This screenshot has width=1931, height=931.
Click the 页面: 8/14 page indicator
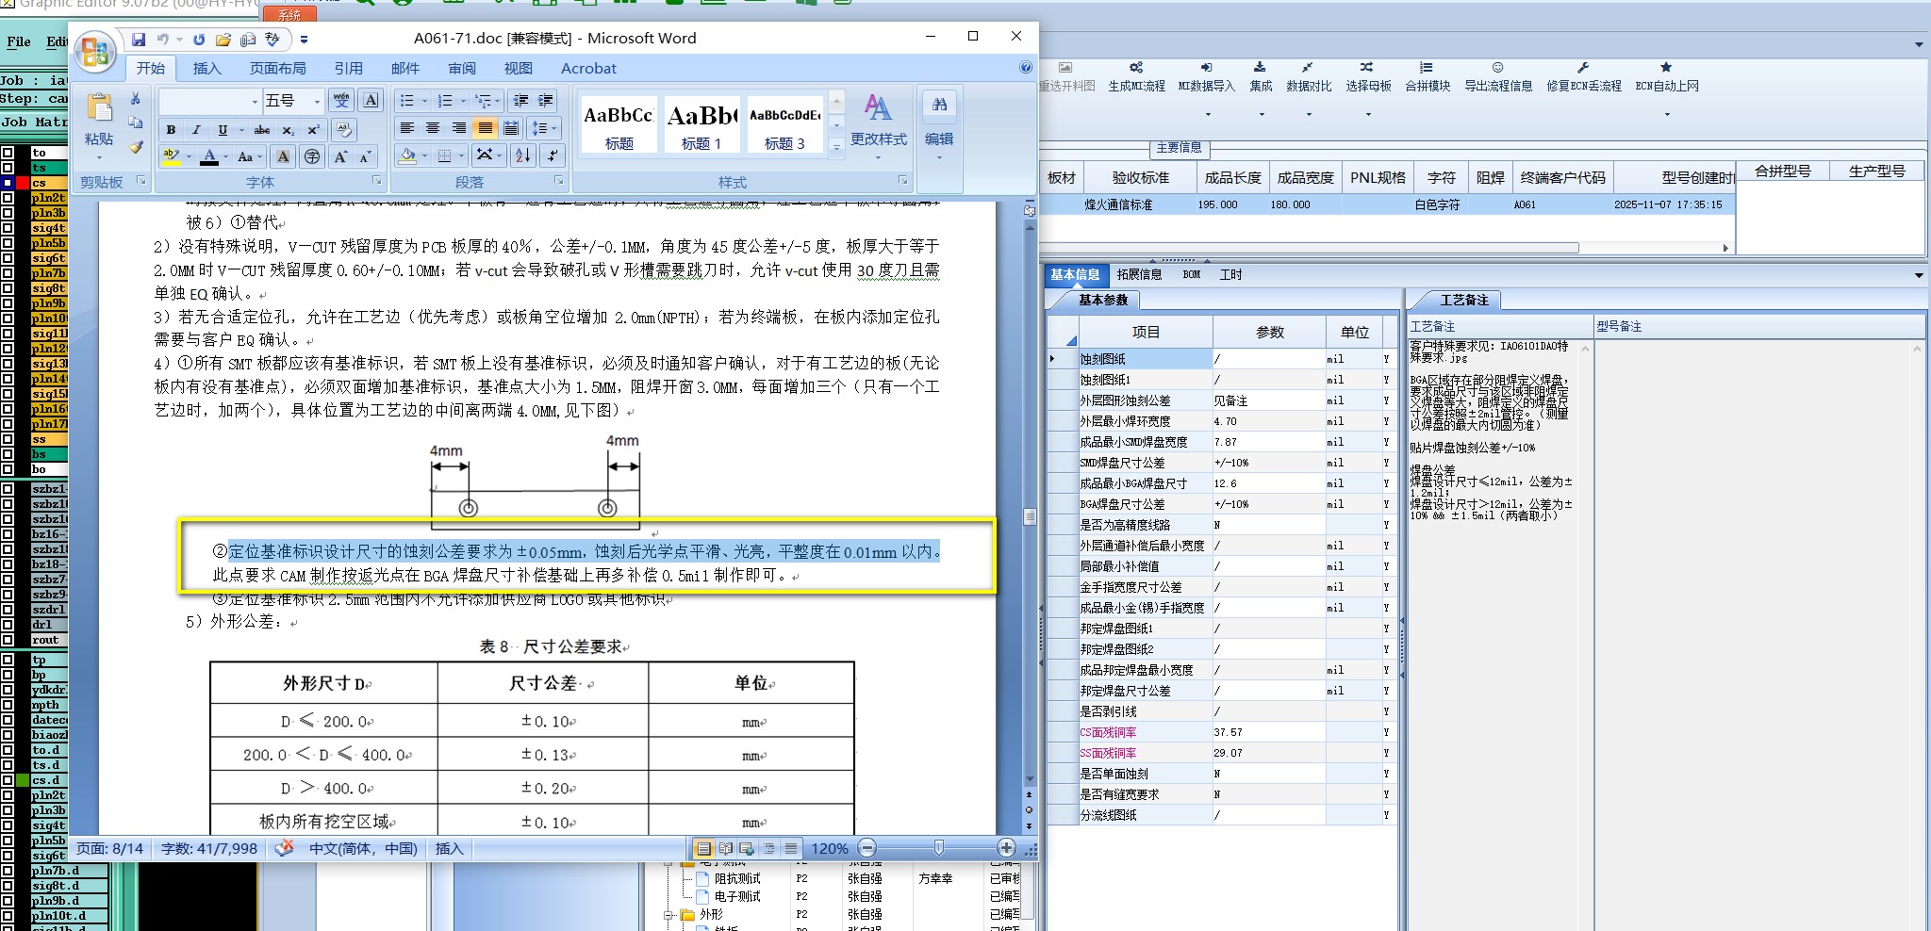(x=109, y=848)
